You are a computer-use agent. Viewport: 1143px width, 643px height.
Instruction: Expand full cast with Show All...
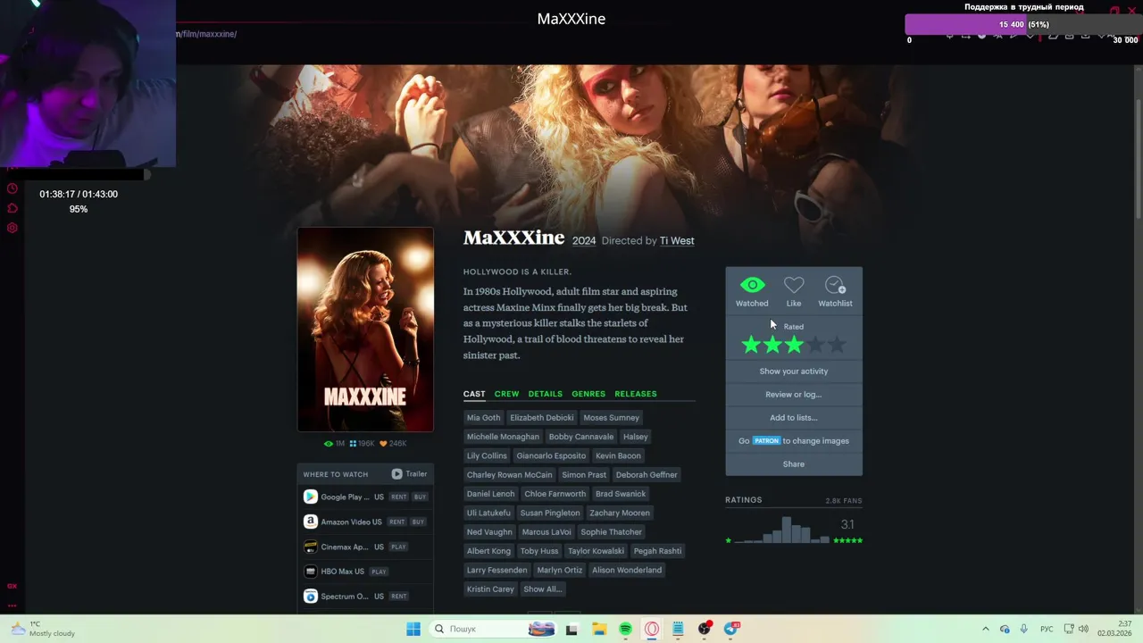(542, 589)
